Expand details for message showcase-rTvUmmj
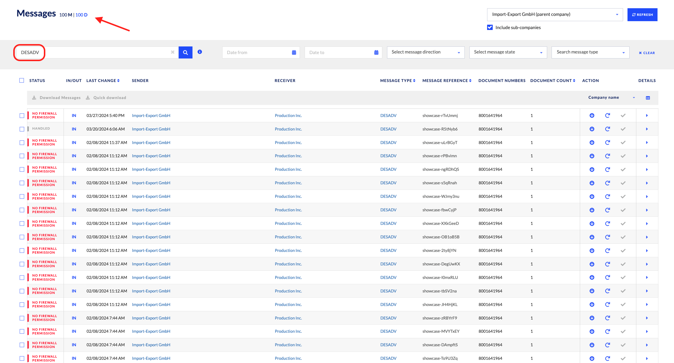Screen dimensions: 674x363 tap(647, 116)
